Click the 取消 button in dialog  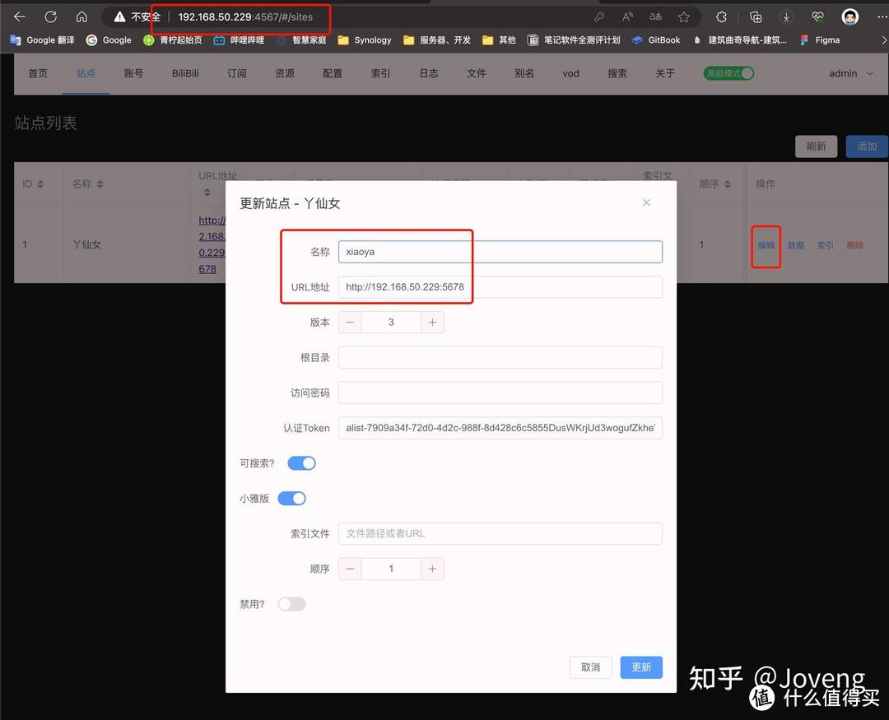pos(590,667)
